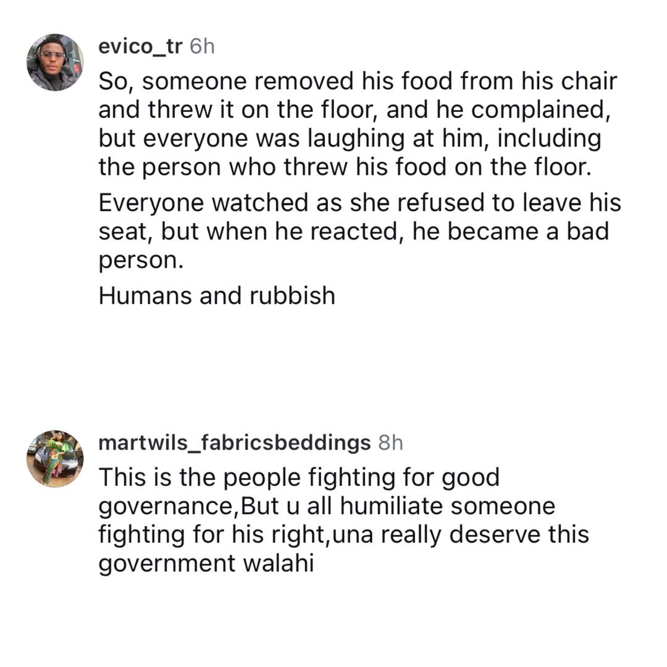
Task: Click the comment mentioning food thrown on floor
Action: pos(358,122)
